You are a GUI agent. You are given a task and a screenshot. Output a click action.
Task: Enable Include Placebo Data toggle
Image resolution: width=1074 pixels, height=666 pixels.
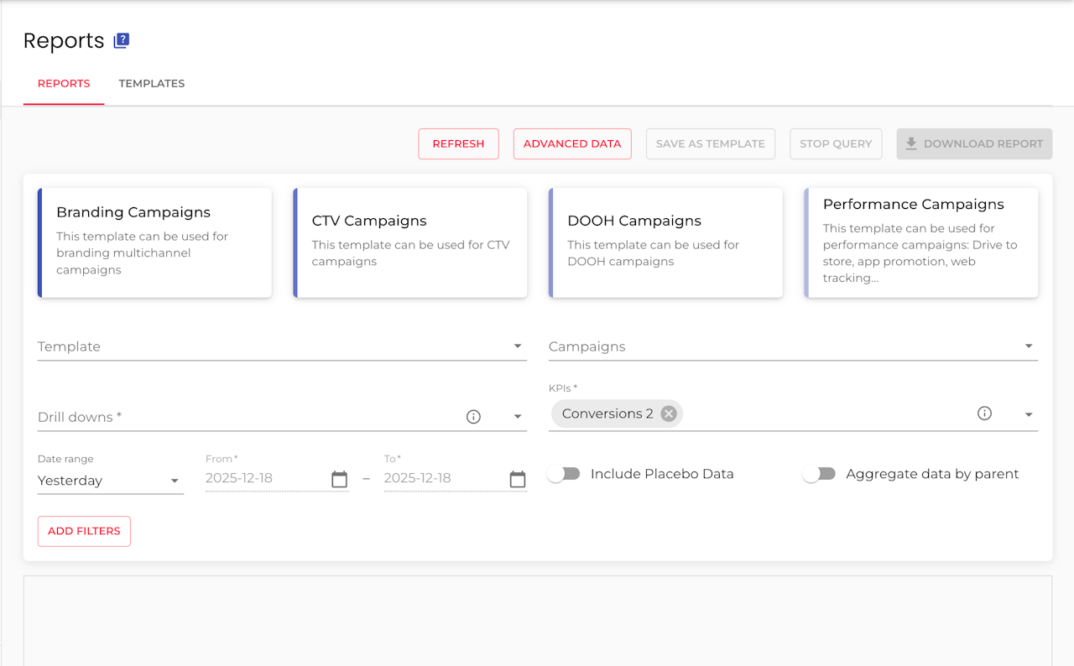pos(564,474)
